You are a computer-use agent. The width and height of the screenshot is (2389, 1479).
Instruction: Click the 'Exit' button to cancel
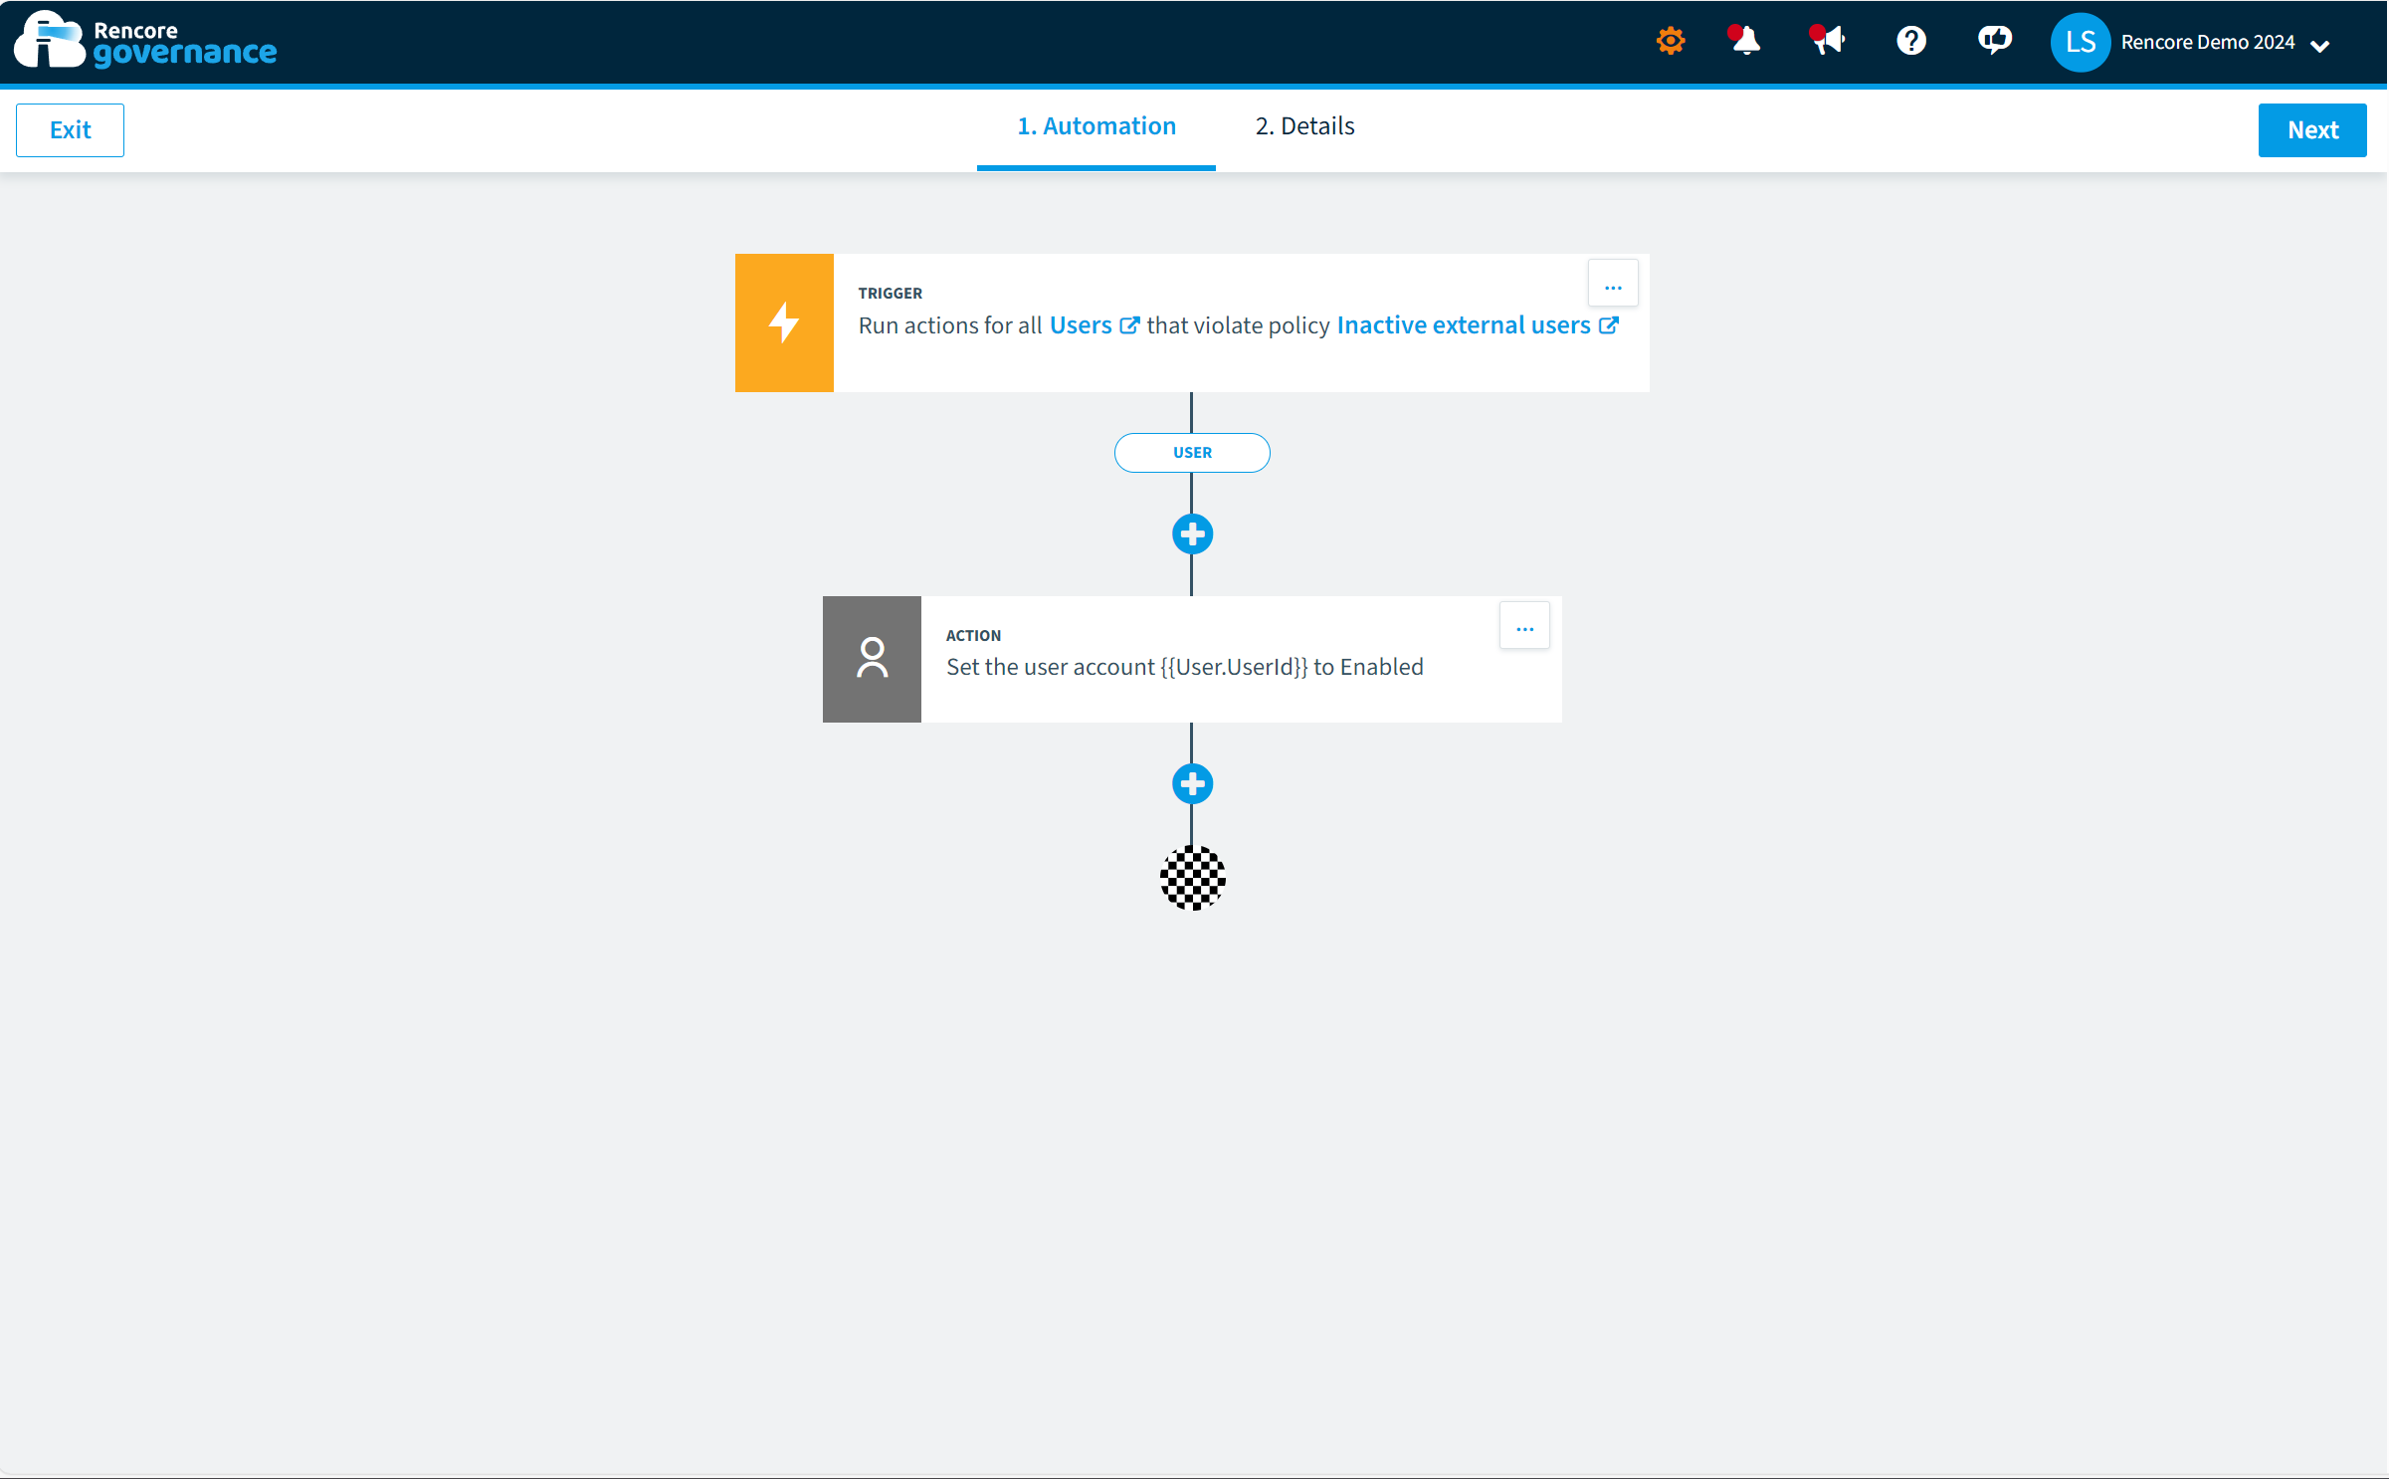70,128
